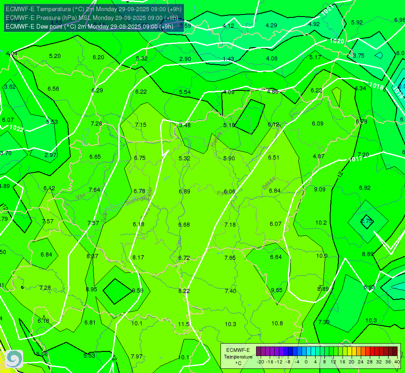This screenshot has width=405, height=373.
Task: Click the yellow legend swatch above 20
Action: [x=350, y=351]
